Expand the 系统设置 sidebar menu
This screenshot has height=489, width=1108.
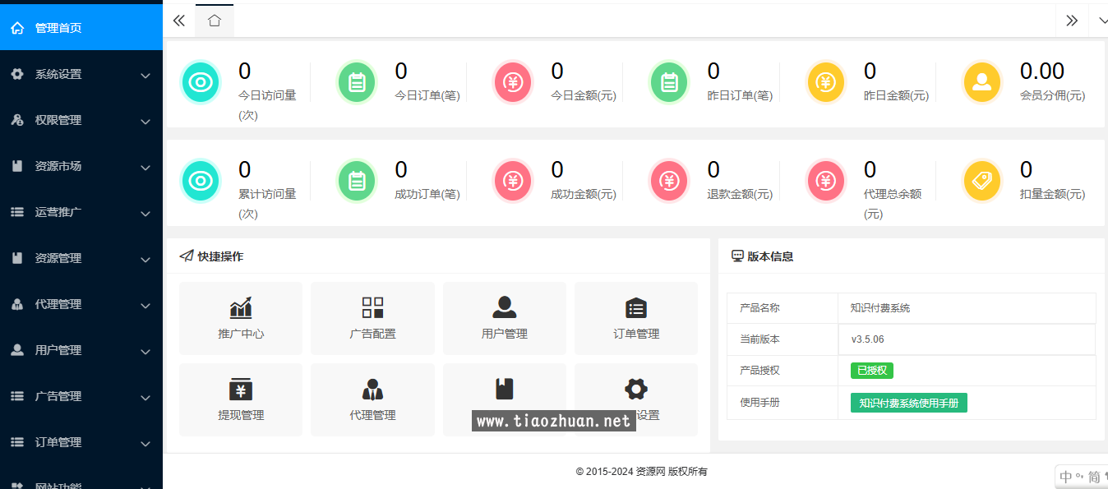point(81,75)
